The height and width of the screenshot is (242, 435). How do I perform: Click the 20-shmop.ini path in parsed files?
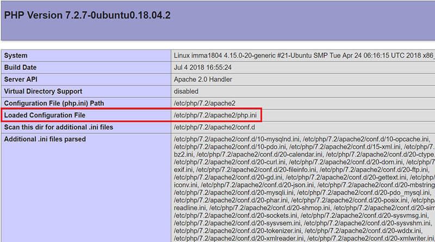(270, 208)
